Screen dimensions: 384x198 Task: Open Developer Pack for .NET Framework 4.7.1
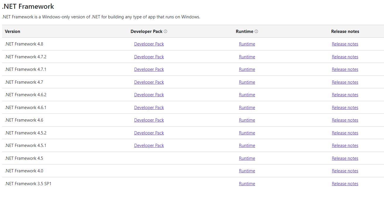coord(149,69)
